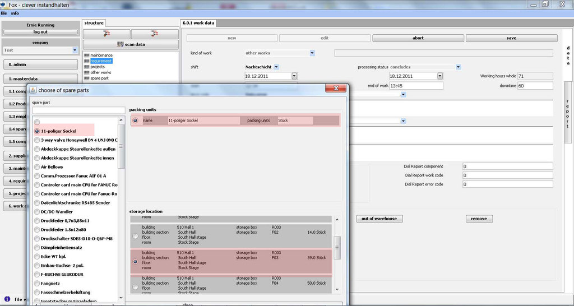Choose the DC/DC-Wandler spare part radio
This screenshot has height=306, width=574.
[37, 212]
